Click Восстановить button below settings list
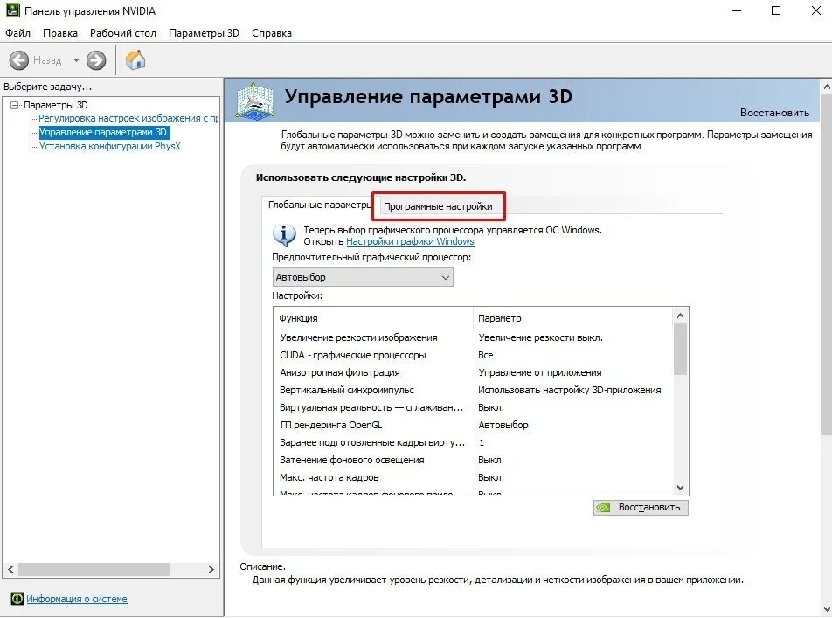Screen dimensions: 832x618 point(641,508)
